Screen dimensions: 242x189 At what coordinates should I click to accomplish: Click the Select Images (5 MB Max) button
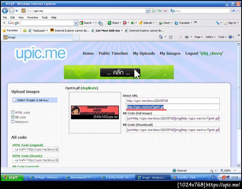[x=35, y=100]
